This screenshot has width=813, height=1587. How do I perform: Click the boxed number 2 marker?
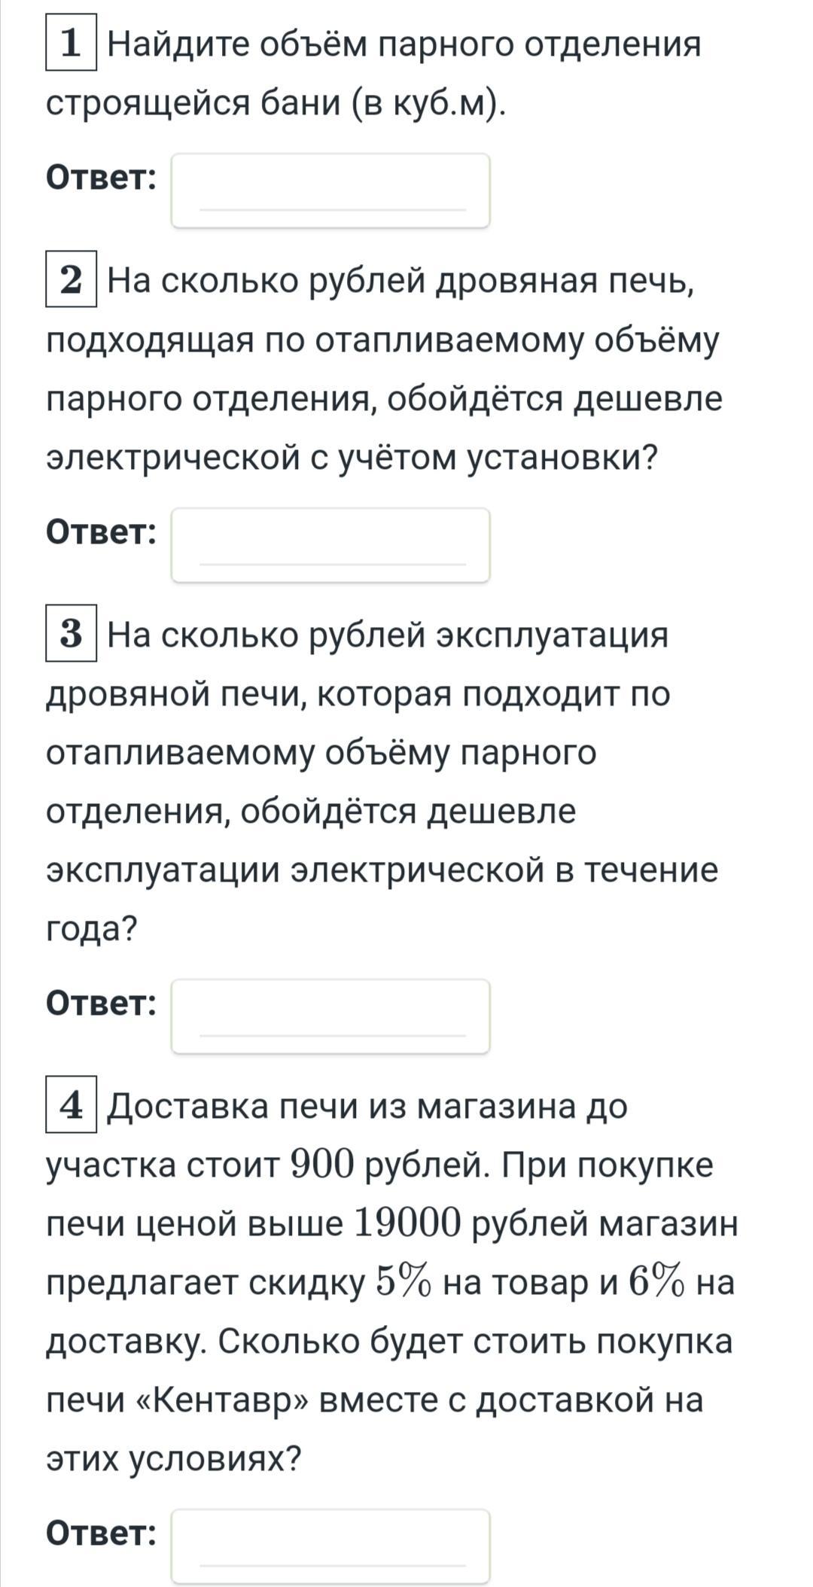(72, 279)
